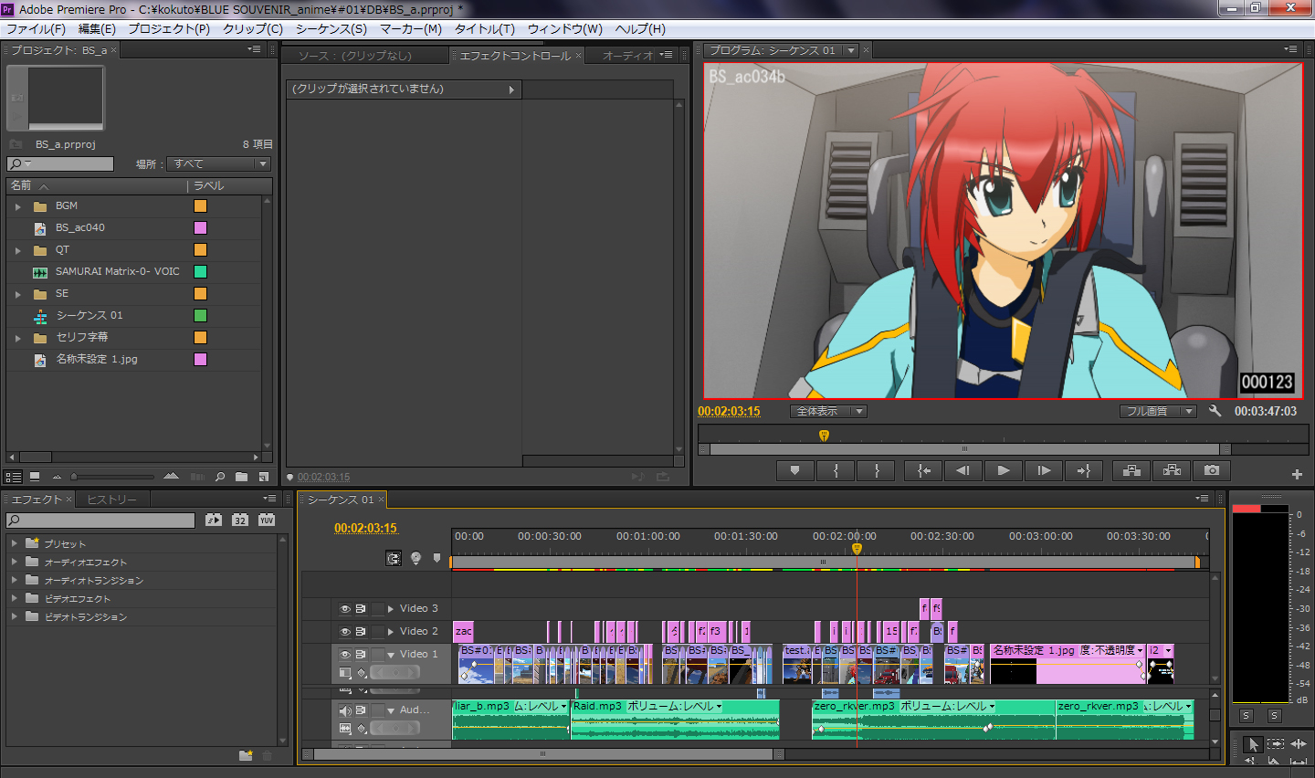Click the Find icon in Project panel
This screenshot has width=1315, height=778.
point(220,477)
